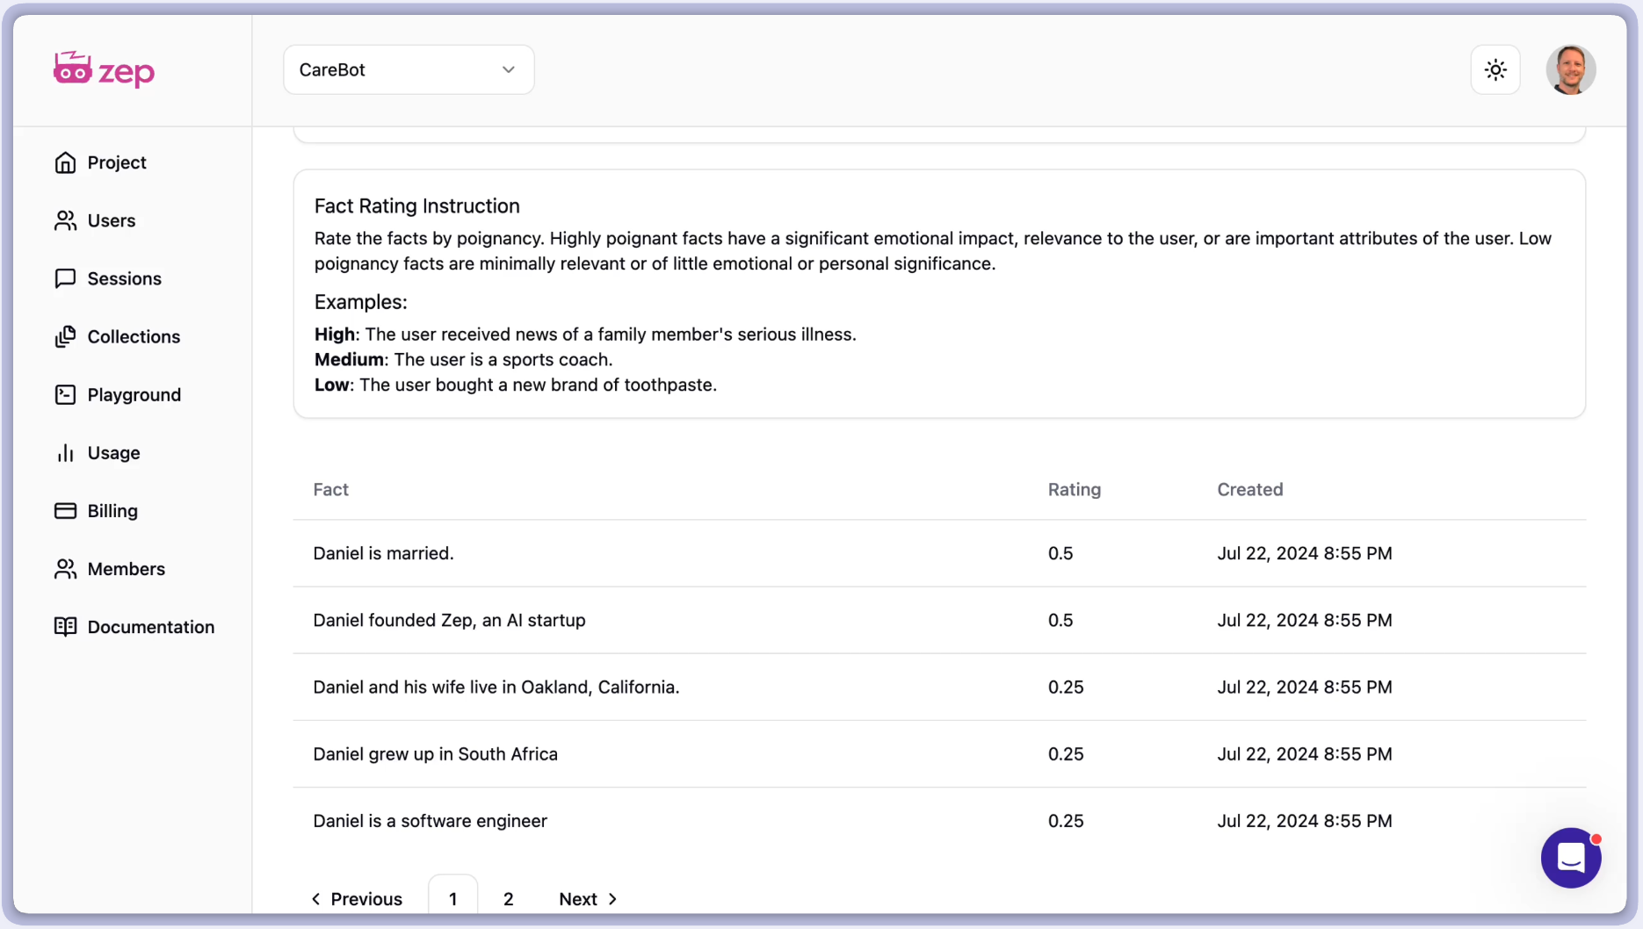The width and height of the screenshot is (1643, 929).
Task: Click the Collections stacked pages icon
Action: click(x=65, y=336)
